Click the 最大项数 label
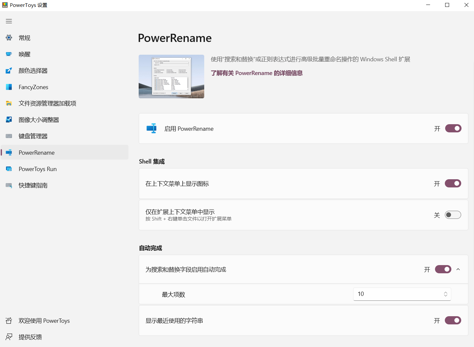This screenshot has width=474, height=347. 173,295
